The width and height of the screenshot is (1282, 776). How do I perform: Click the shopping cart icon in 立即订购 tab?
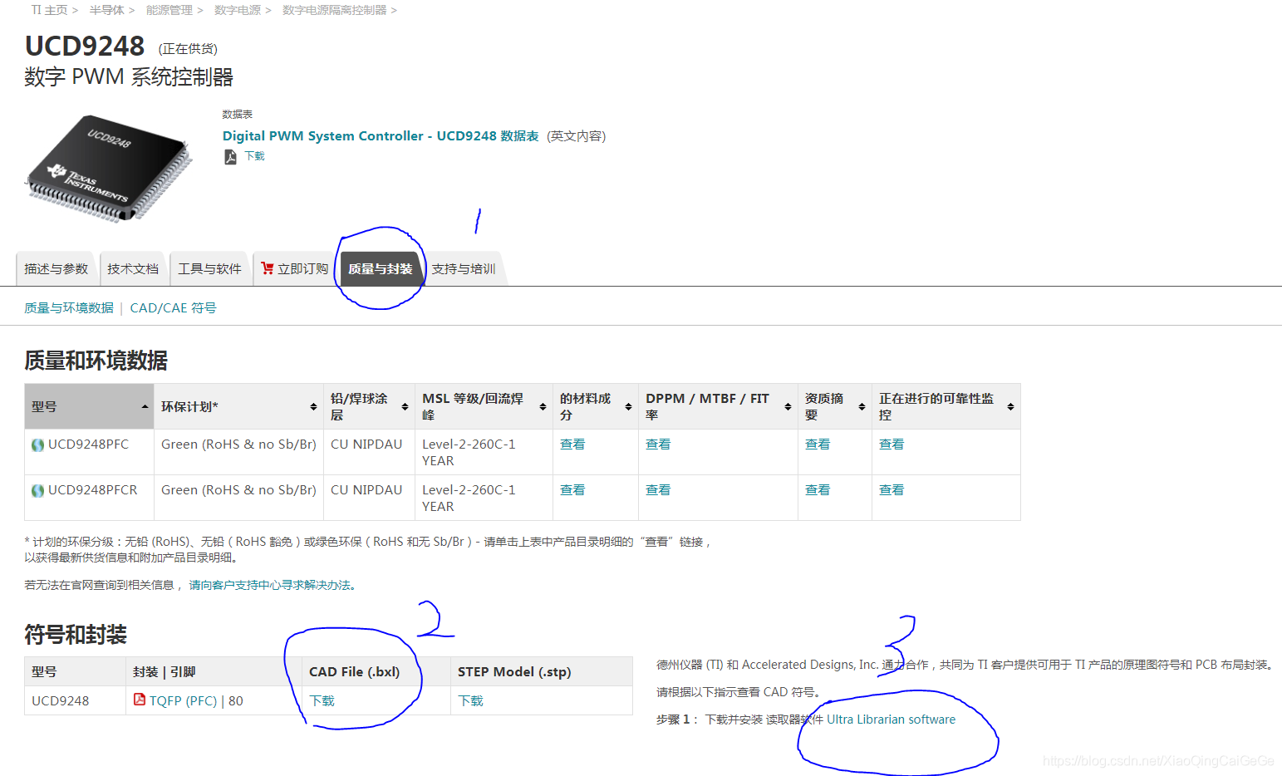coord(268,268)
